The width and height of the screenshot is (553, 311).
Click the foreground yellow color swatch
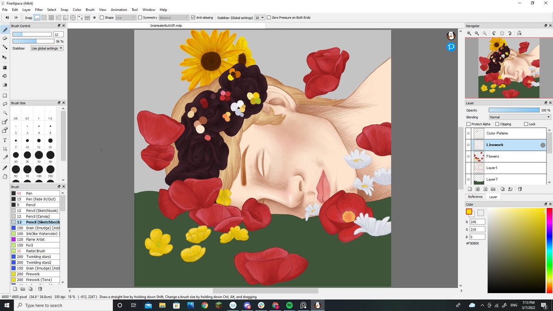click(469, 212)
